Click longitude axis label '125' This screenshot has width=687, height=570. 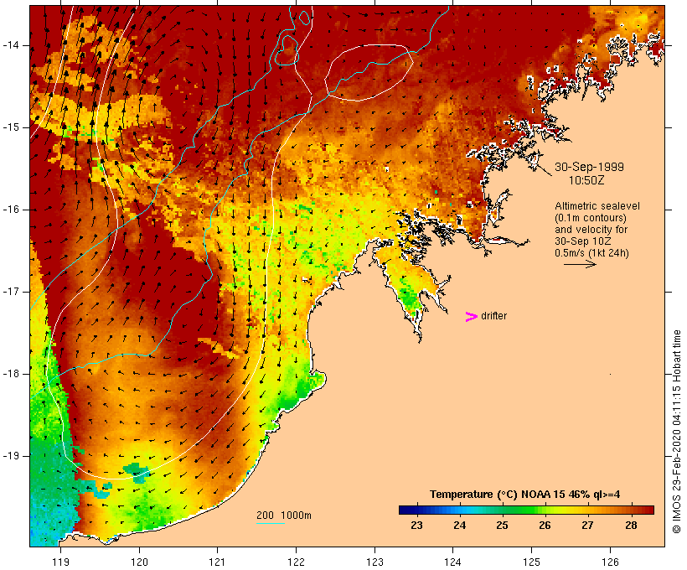pyautogui.click(x=532, y=562)
